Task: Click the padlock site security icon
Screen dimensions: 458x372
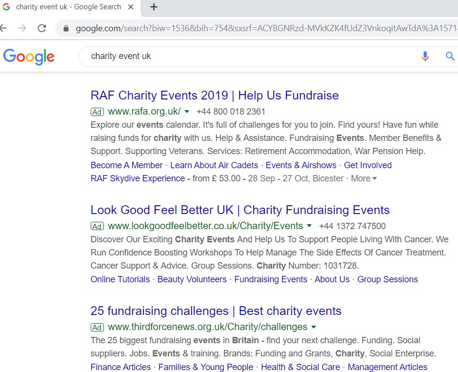Action: 66,28
